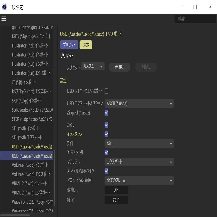The height and width of the screenshot is (217, 217).
Task: Open the マテリアル エクスポート dropdown
Action: point(139,162)
